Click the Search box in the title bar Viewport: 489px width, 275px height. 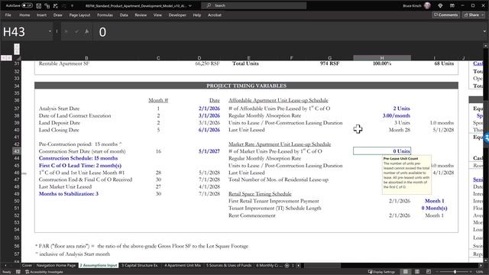(254, 5)
